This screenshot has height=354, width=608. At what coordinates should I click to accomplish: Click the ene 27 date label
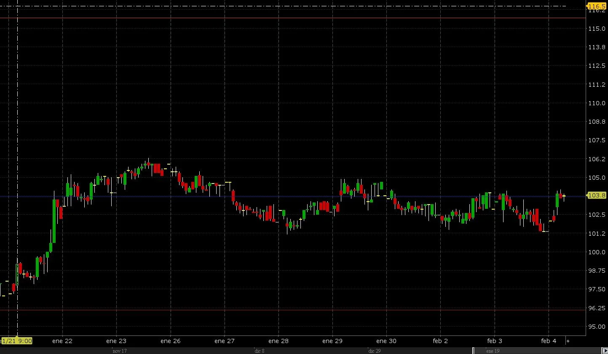(225, 341)
